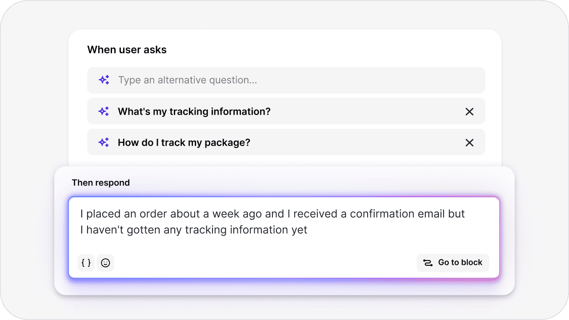Click the curly braces icon in the response editor
Image resolution: width=569 pixels, height=320 pixels.
(x=86, y=263)
